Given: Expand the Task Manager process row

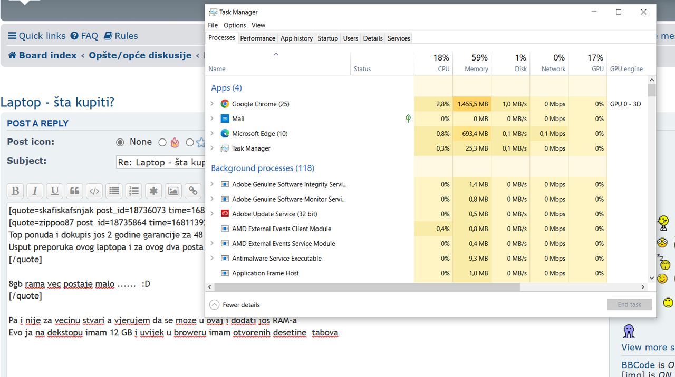Looking at the screenshot, I should 212,148.
